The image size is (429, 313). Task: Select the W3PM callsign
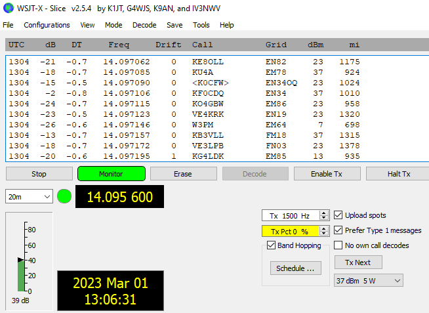203,125
